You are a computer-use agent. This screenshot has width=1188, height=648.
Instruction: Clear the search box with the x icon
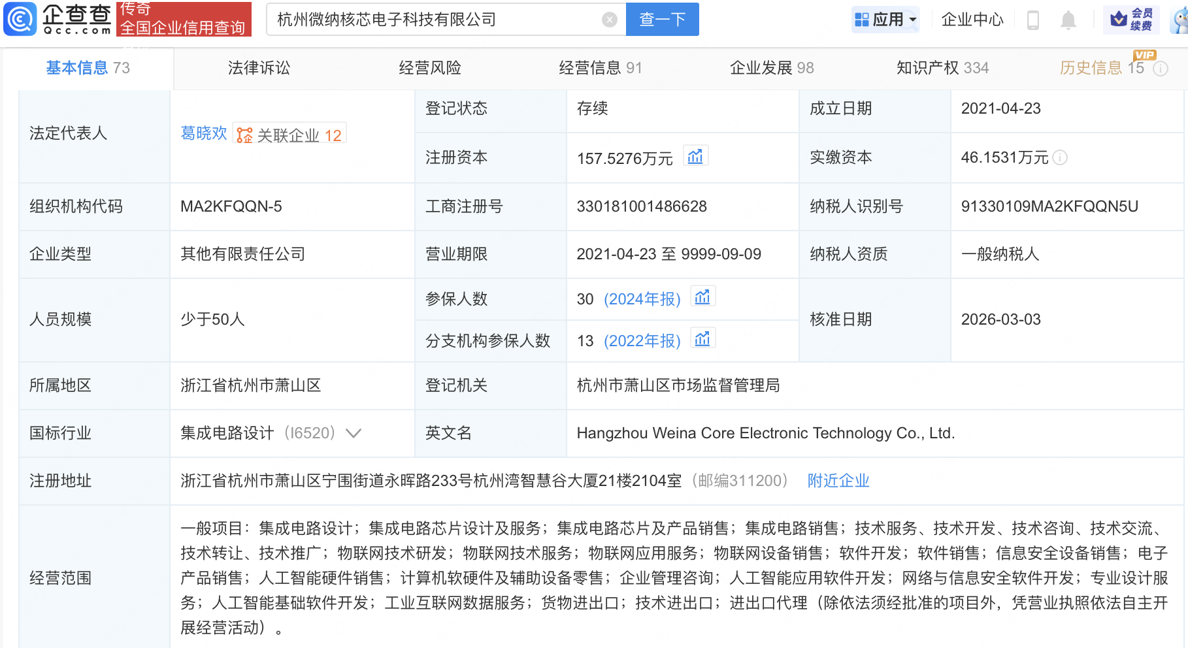(610, 20)
